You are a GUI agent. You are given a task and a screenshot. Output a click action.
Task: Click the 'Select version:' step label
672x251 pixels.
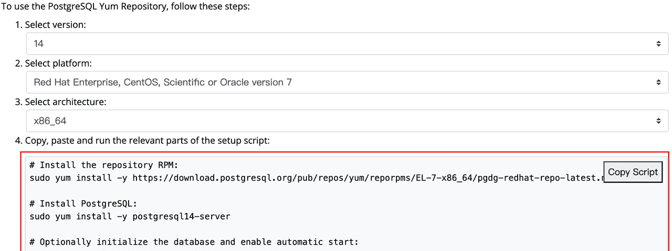(x=55, y=25)
